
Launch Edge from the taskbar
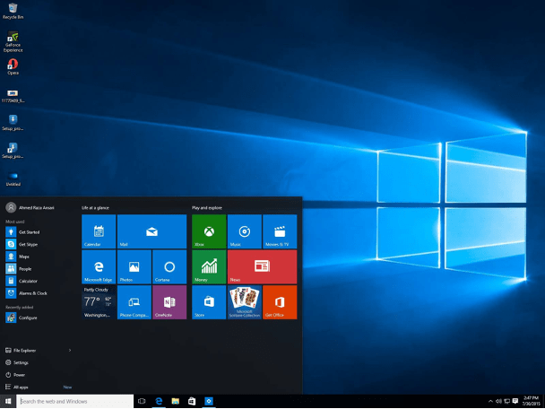pyautogui.click(x=159, y=401)
